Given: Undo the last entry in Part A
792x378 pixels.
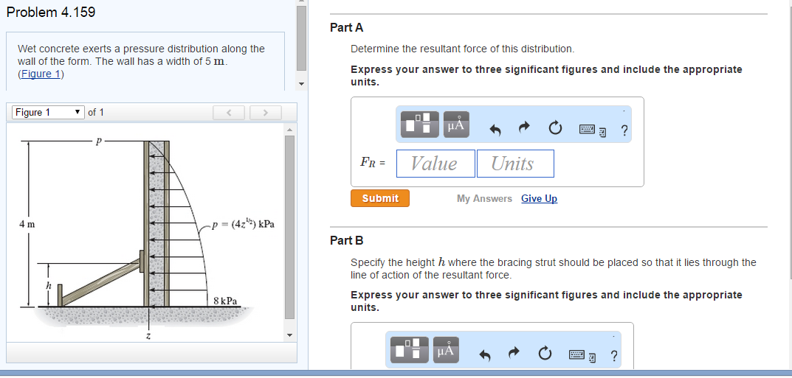Looking at the screenshot, I should (x=495, y=130).
